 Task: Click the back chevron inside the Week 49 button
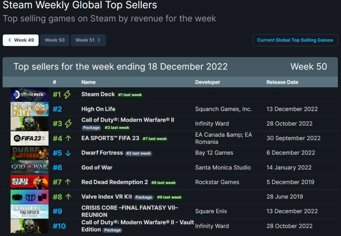click(x=10, y=40)
